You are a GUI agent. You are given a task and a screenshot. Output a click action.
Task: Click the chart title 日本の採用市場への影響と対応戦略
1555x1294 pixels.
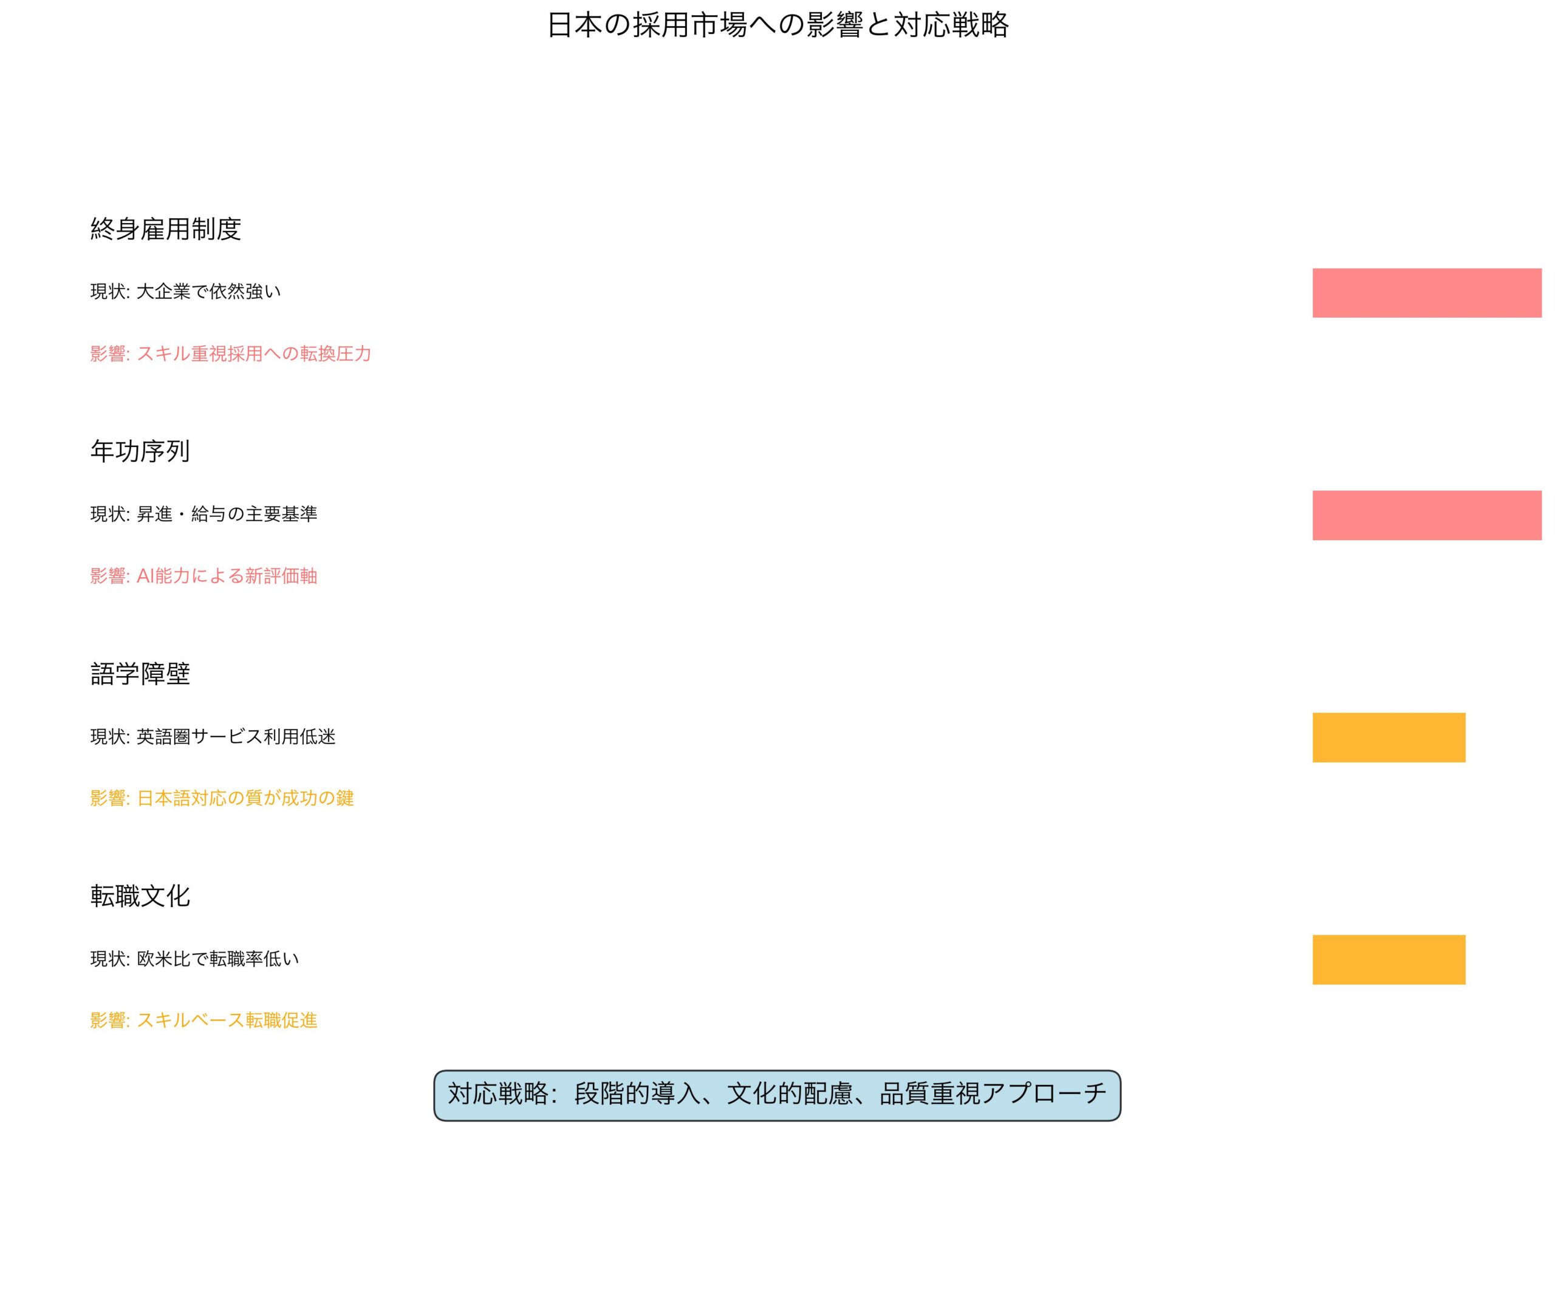click(x=777, y=25)
